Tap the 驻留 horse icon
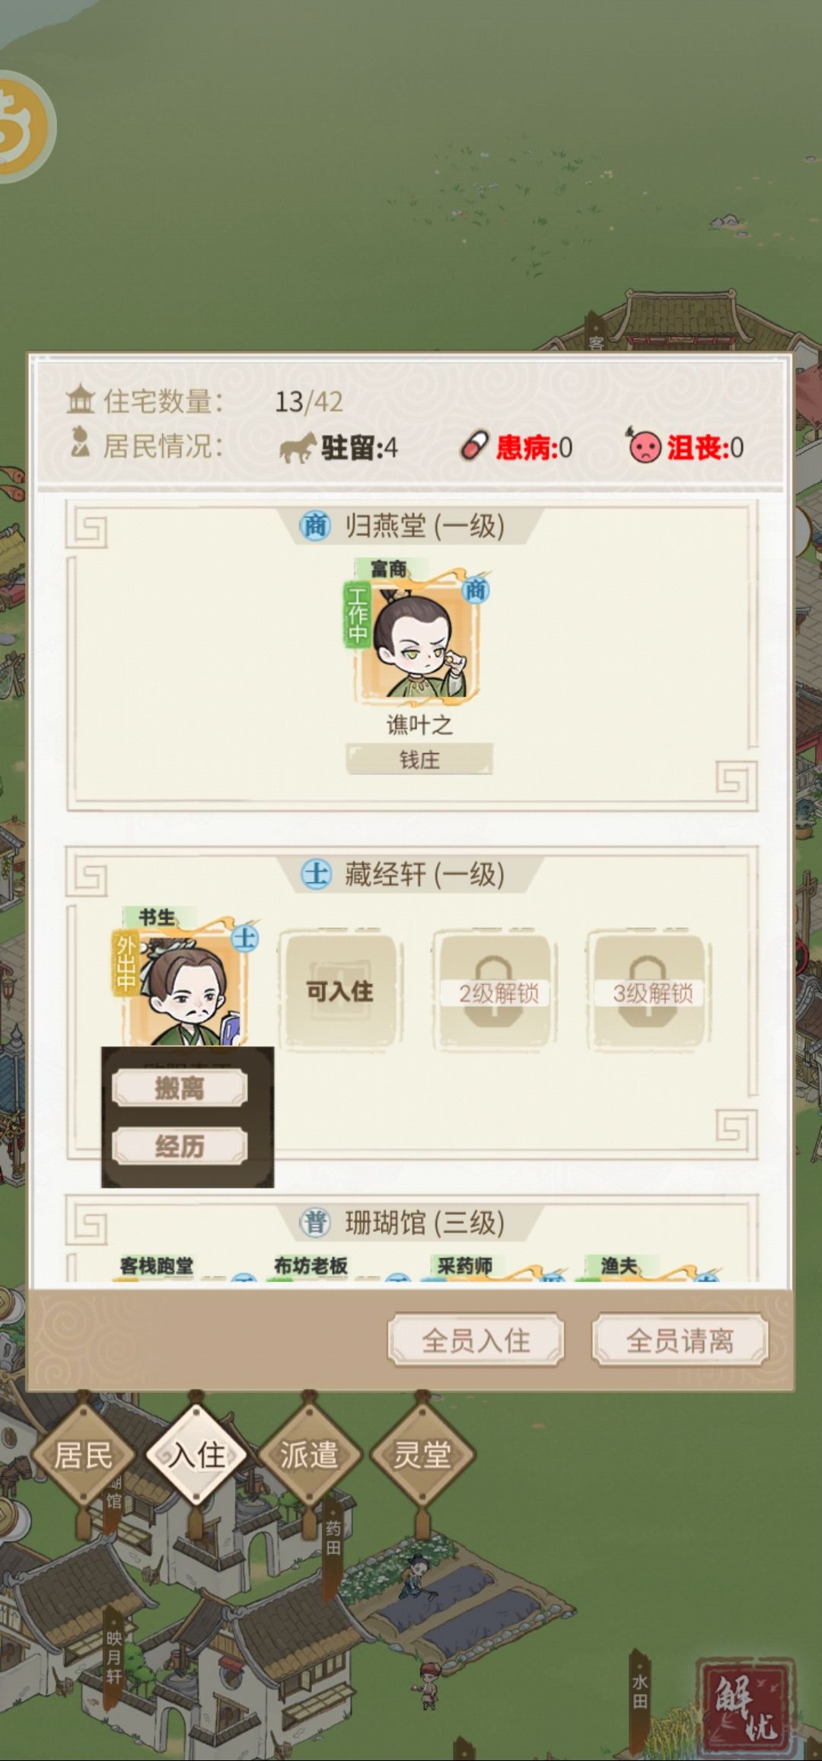The height and width of the screenshot is (1761, 822). tap(298, 447)
